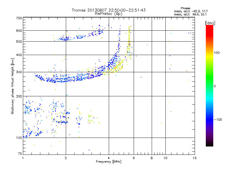Viewport: 229px width, 172px height.
Task: Click the x-axis '16' tick label
Action: pos(195,158)
